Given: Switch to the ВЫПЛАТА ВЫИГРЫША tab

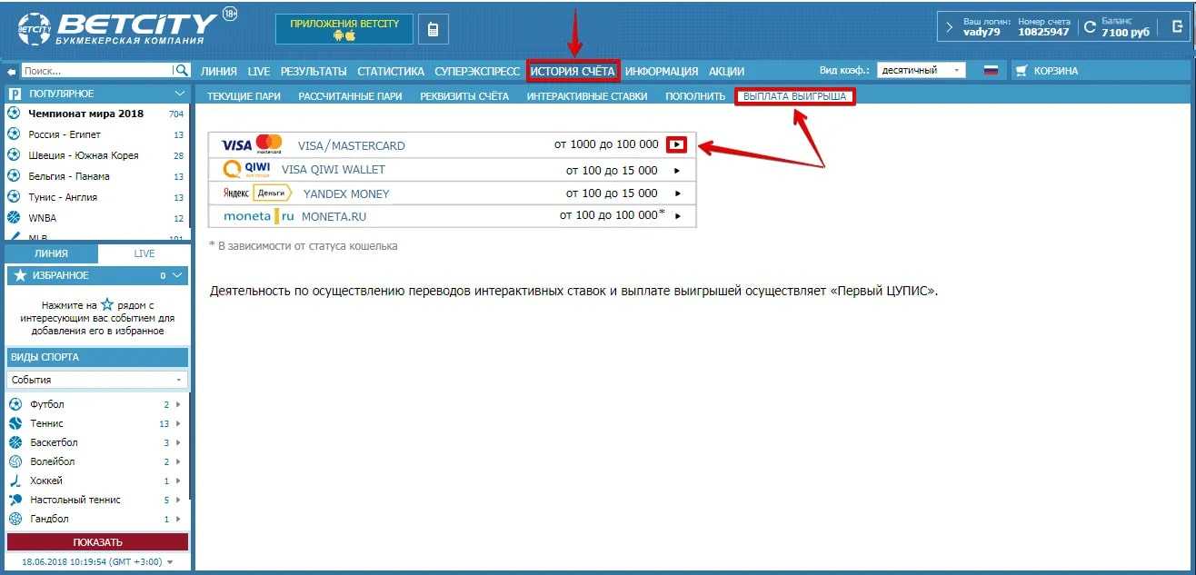Looking at the screenshot, I should pos(794,95).
